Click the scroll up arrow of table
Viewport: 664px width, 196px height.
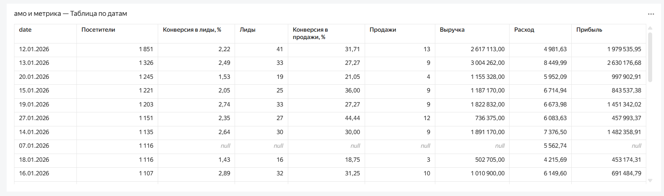coord(650,28)
